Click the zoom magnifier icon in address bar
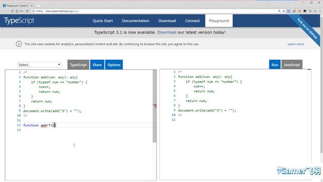Image resolution: width=323 pixels, height=182 pixels. point(279,11)
